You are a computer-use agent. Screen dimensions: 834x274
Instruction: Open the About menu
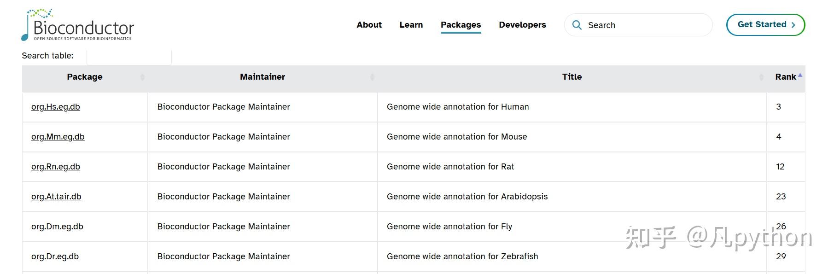pyautogui.click(x=369, y=25)
